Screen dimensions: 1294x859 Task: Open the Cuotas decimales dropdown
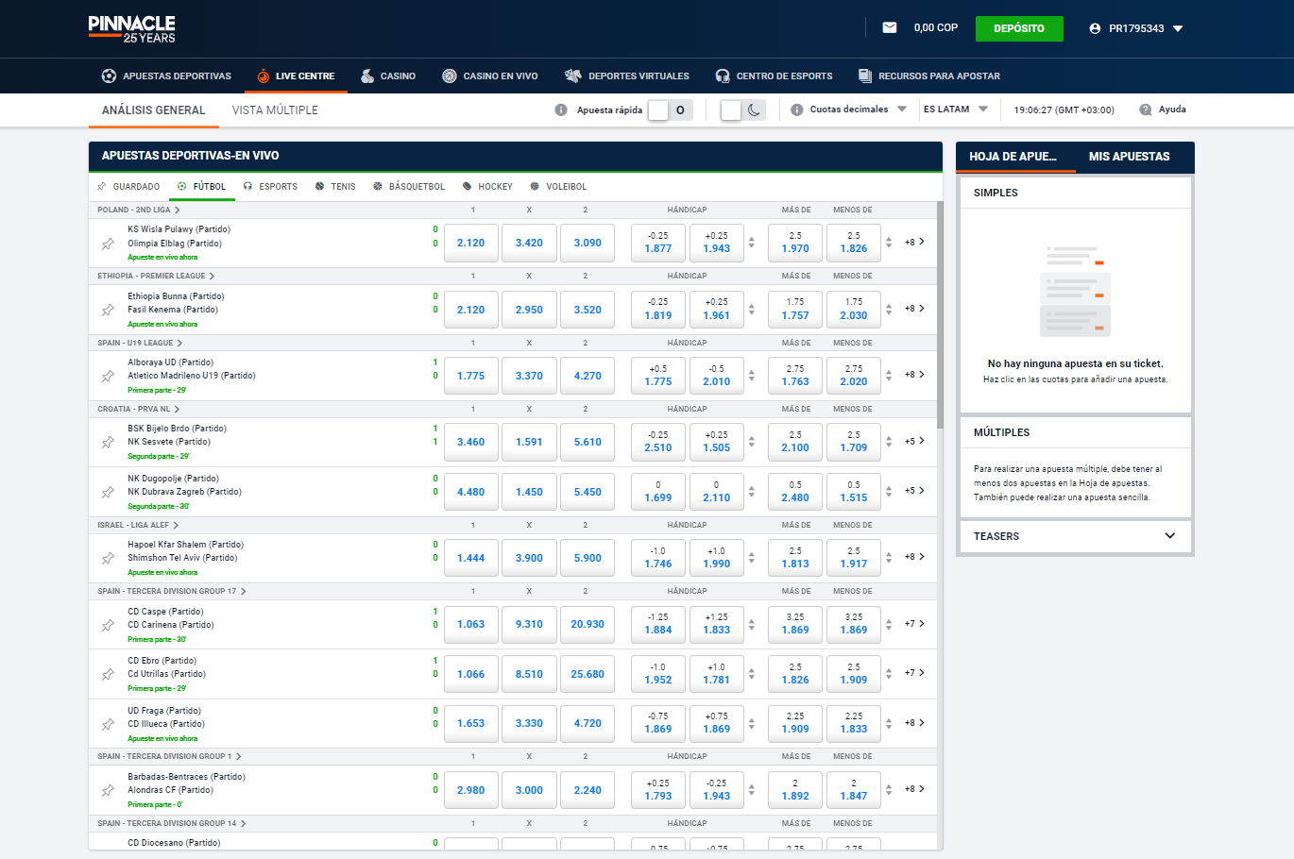click(859, 109)
